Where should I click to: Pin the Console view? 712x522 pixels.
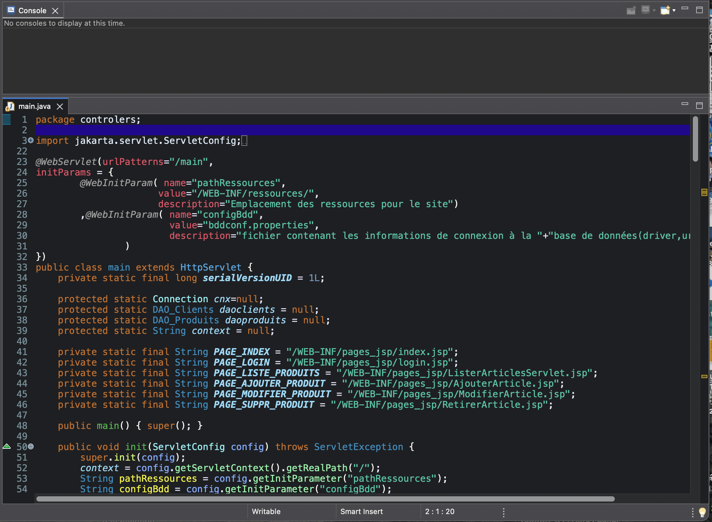pyautogui.click(x=631, y=10)
